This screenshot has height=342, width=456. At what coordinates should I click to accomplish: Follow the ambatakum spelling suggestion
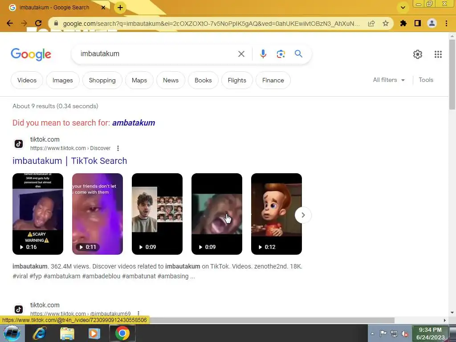point(134,123)
